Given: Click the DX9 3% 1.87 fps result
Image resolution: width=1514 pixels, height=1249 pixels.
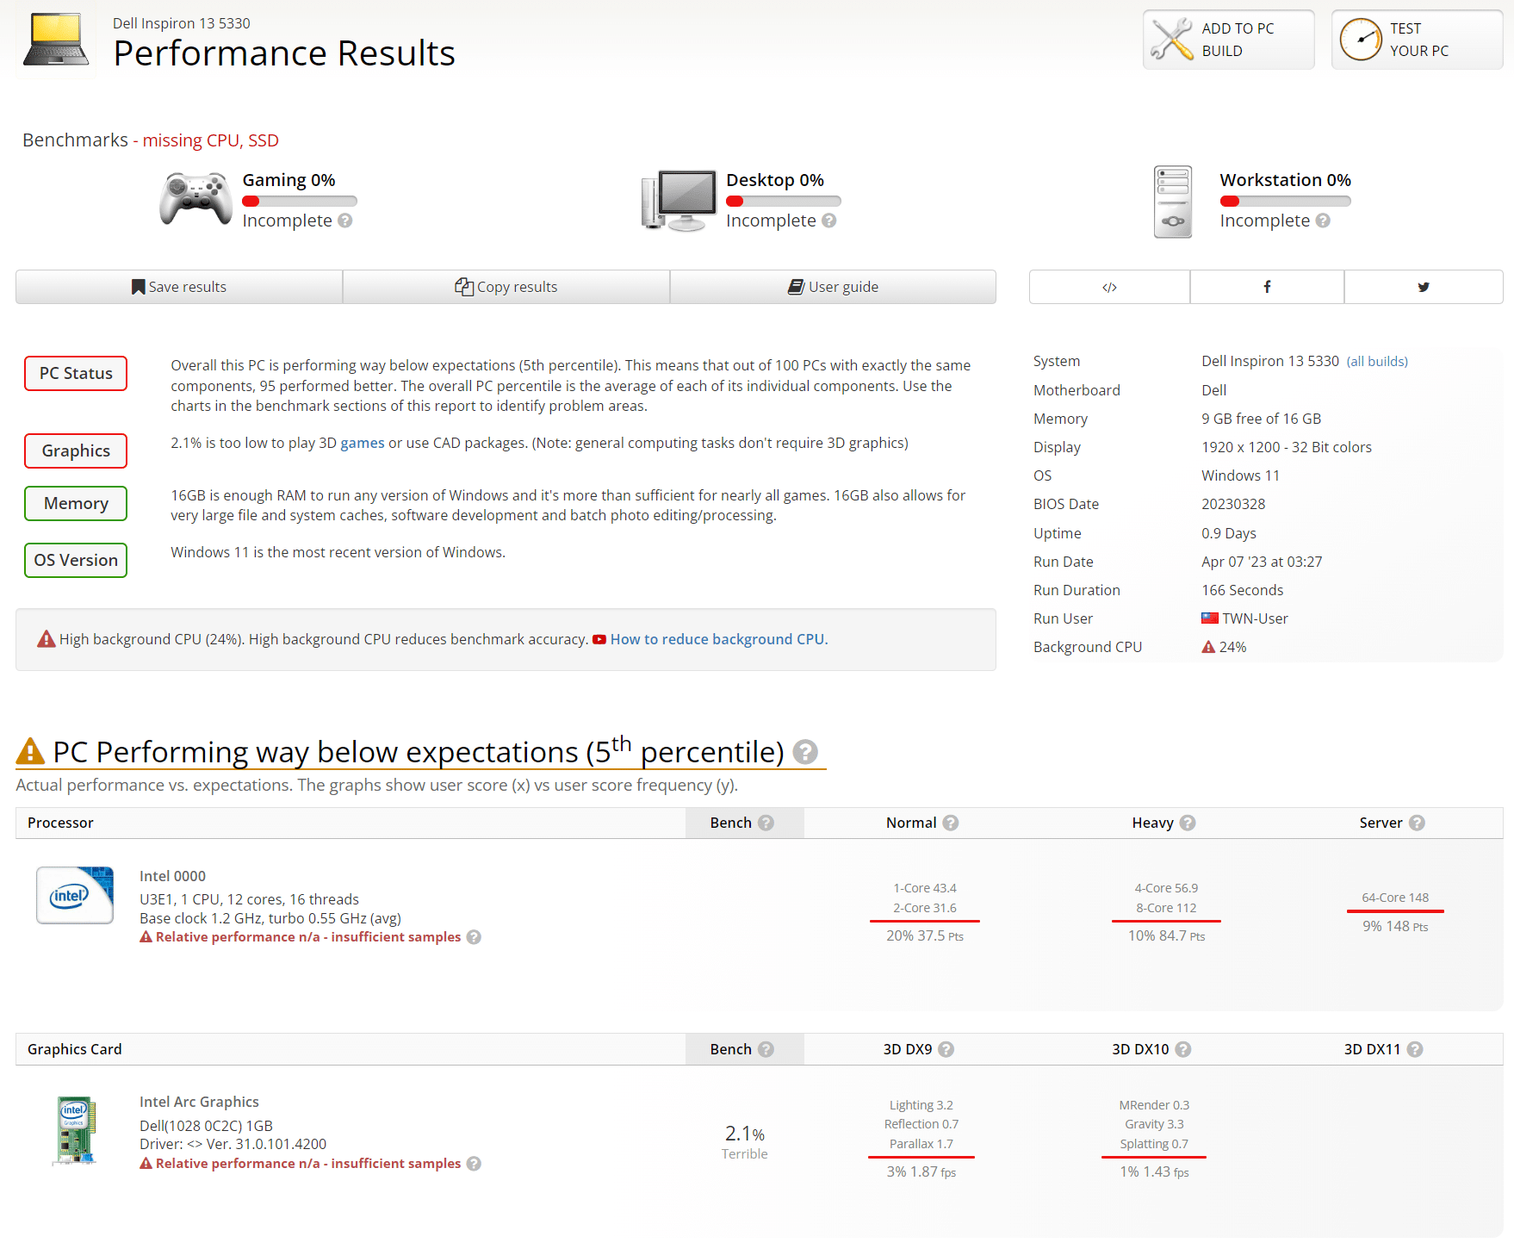Looking at the screenshot, I should pyautogui.click(x=921, y=1171).
